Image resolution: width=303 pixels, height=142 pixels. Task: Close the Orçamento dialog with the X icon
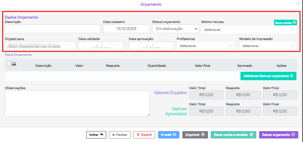[298, 4]
